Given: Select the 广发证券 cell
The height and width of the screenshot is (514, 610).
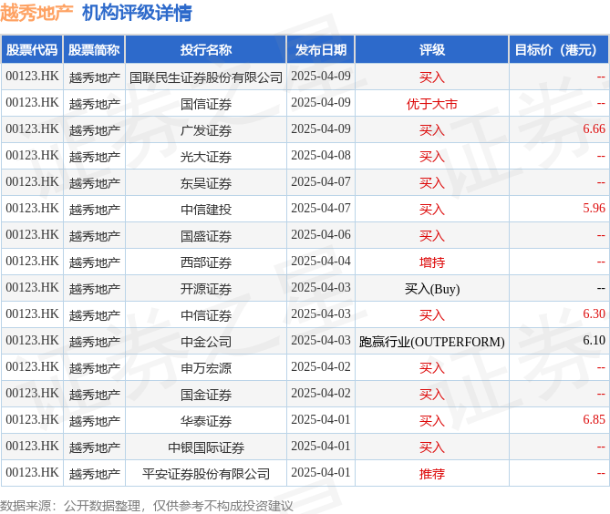Looking at the screenshot, I should point(206,129).
